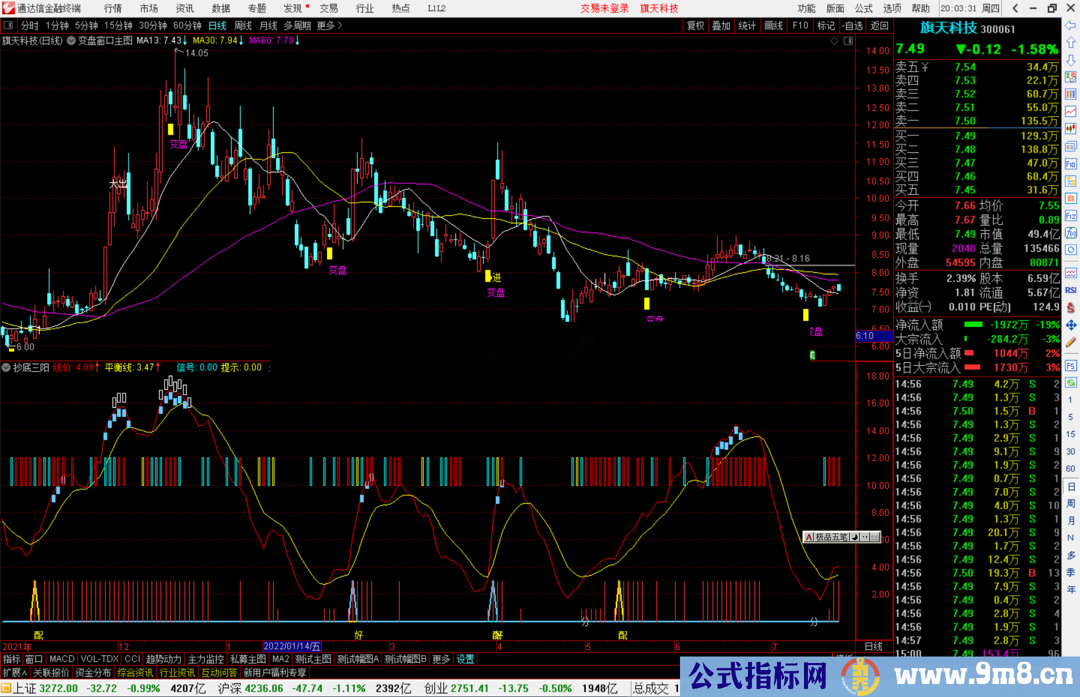Toggle the diamond marker icon atop chart

[x=834, y=41]
